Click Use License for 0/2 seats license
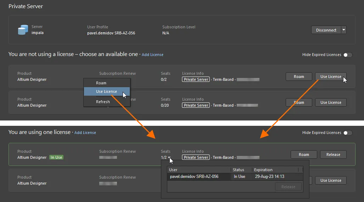364x202 pixels. click(x=331, y=77)
